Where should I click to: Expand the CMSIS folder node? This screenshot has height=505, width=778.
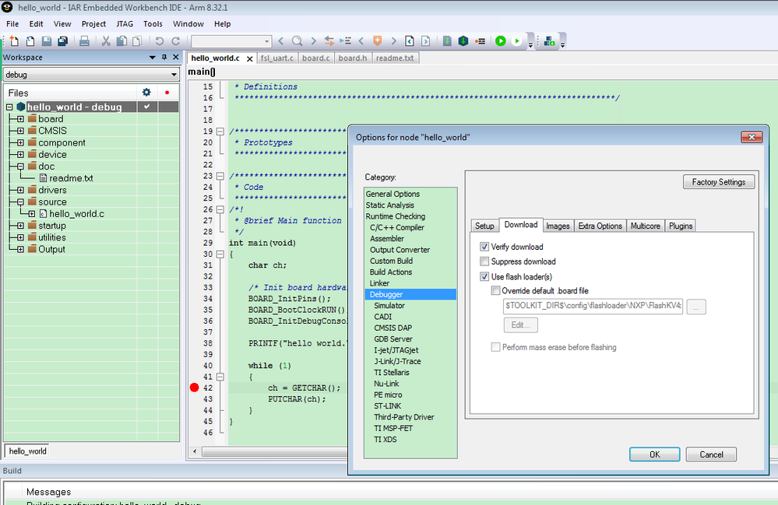19,131
